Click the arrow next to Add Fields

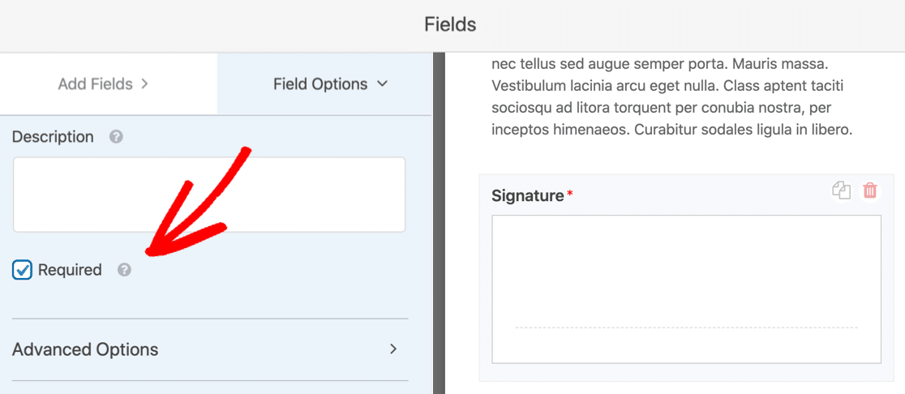pyautogui.click(x=144, y=84)
